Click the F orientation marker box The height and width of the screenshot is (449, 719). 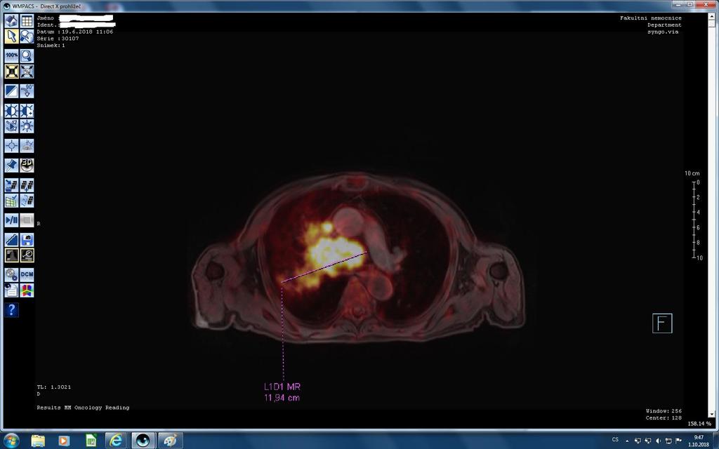(x=662, y=323)
